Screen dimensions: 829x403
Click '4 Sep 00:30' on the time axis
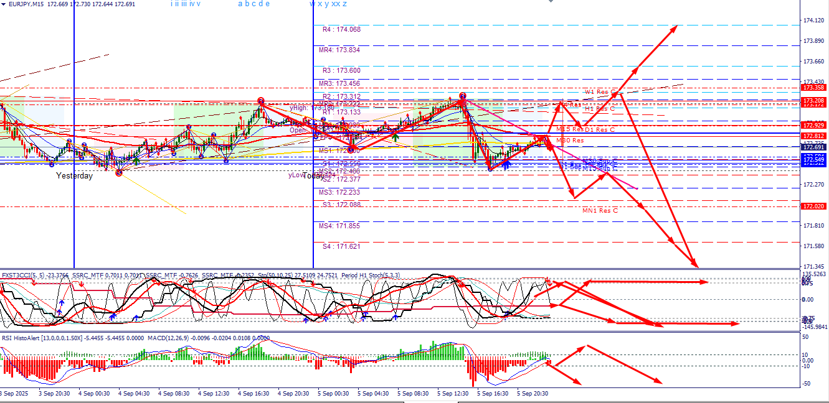tap(94, 393)
